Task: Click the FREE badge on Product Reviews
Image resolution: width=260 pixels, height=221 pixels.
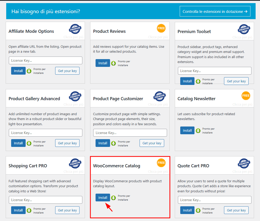Action: [x=161, y=28]
